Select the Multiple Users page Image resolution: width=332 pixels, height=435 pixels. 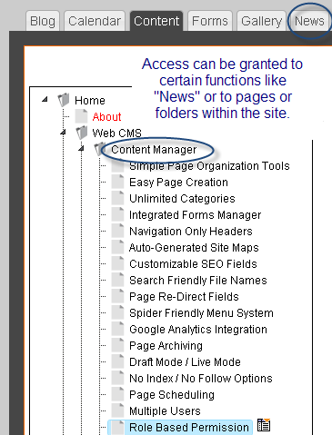coord(165,410)
